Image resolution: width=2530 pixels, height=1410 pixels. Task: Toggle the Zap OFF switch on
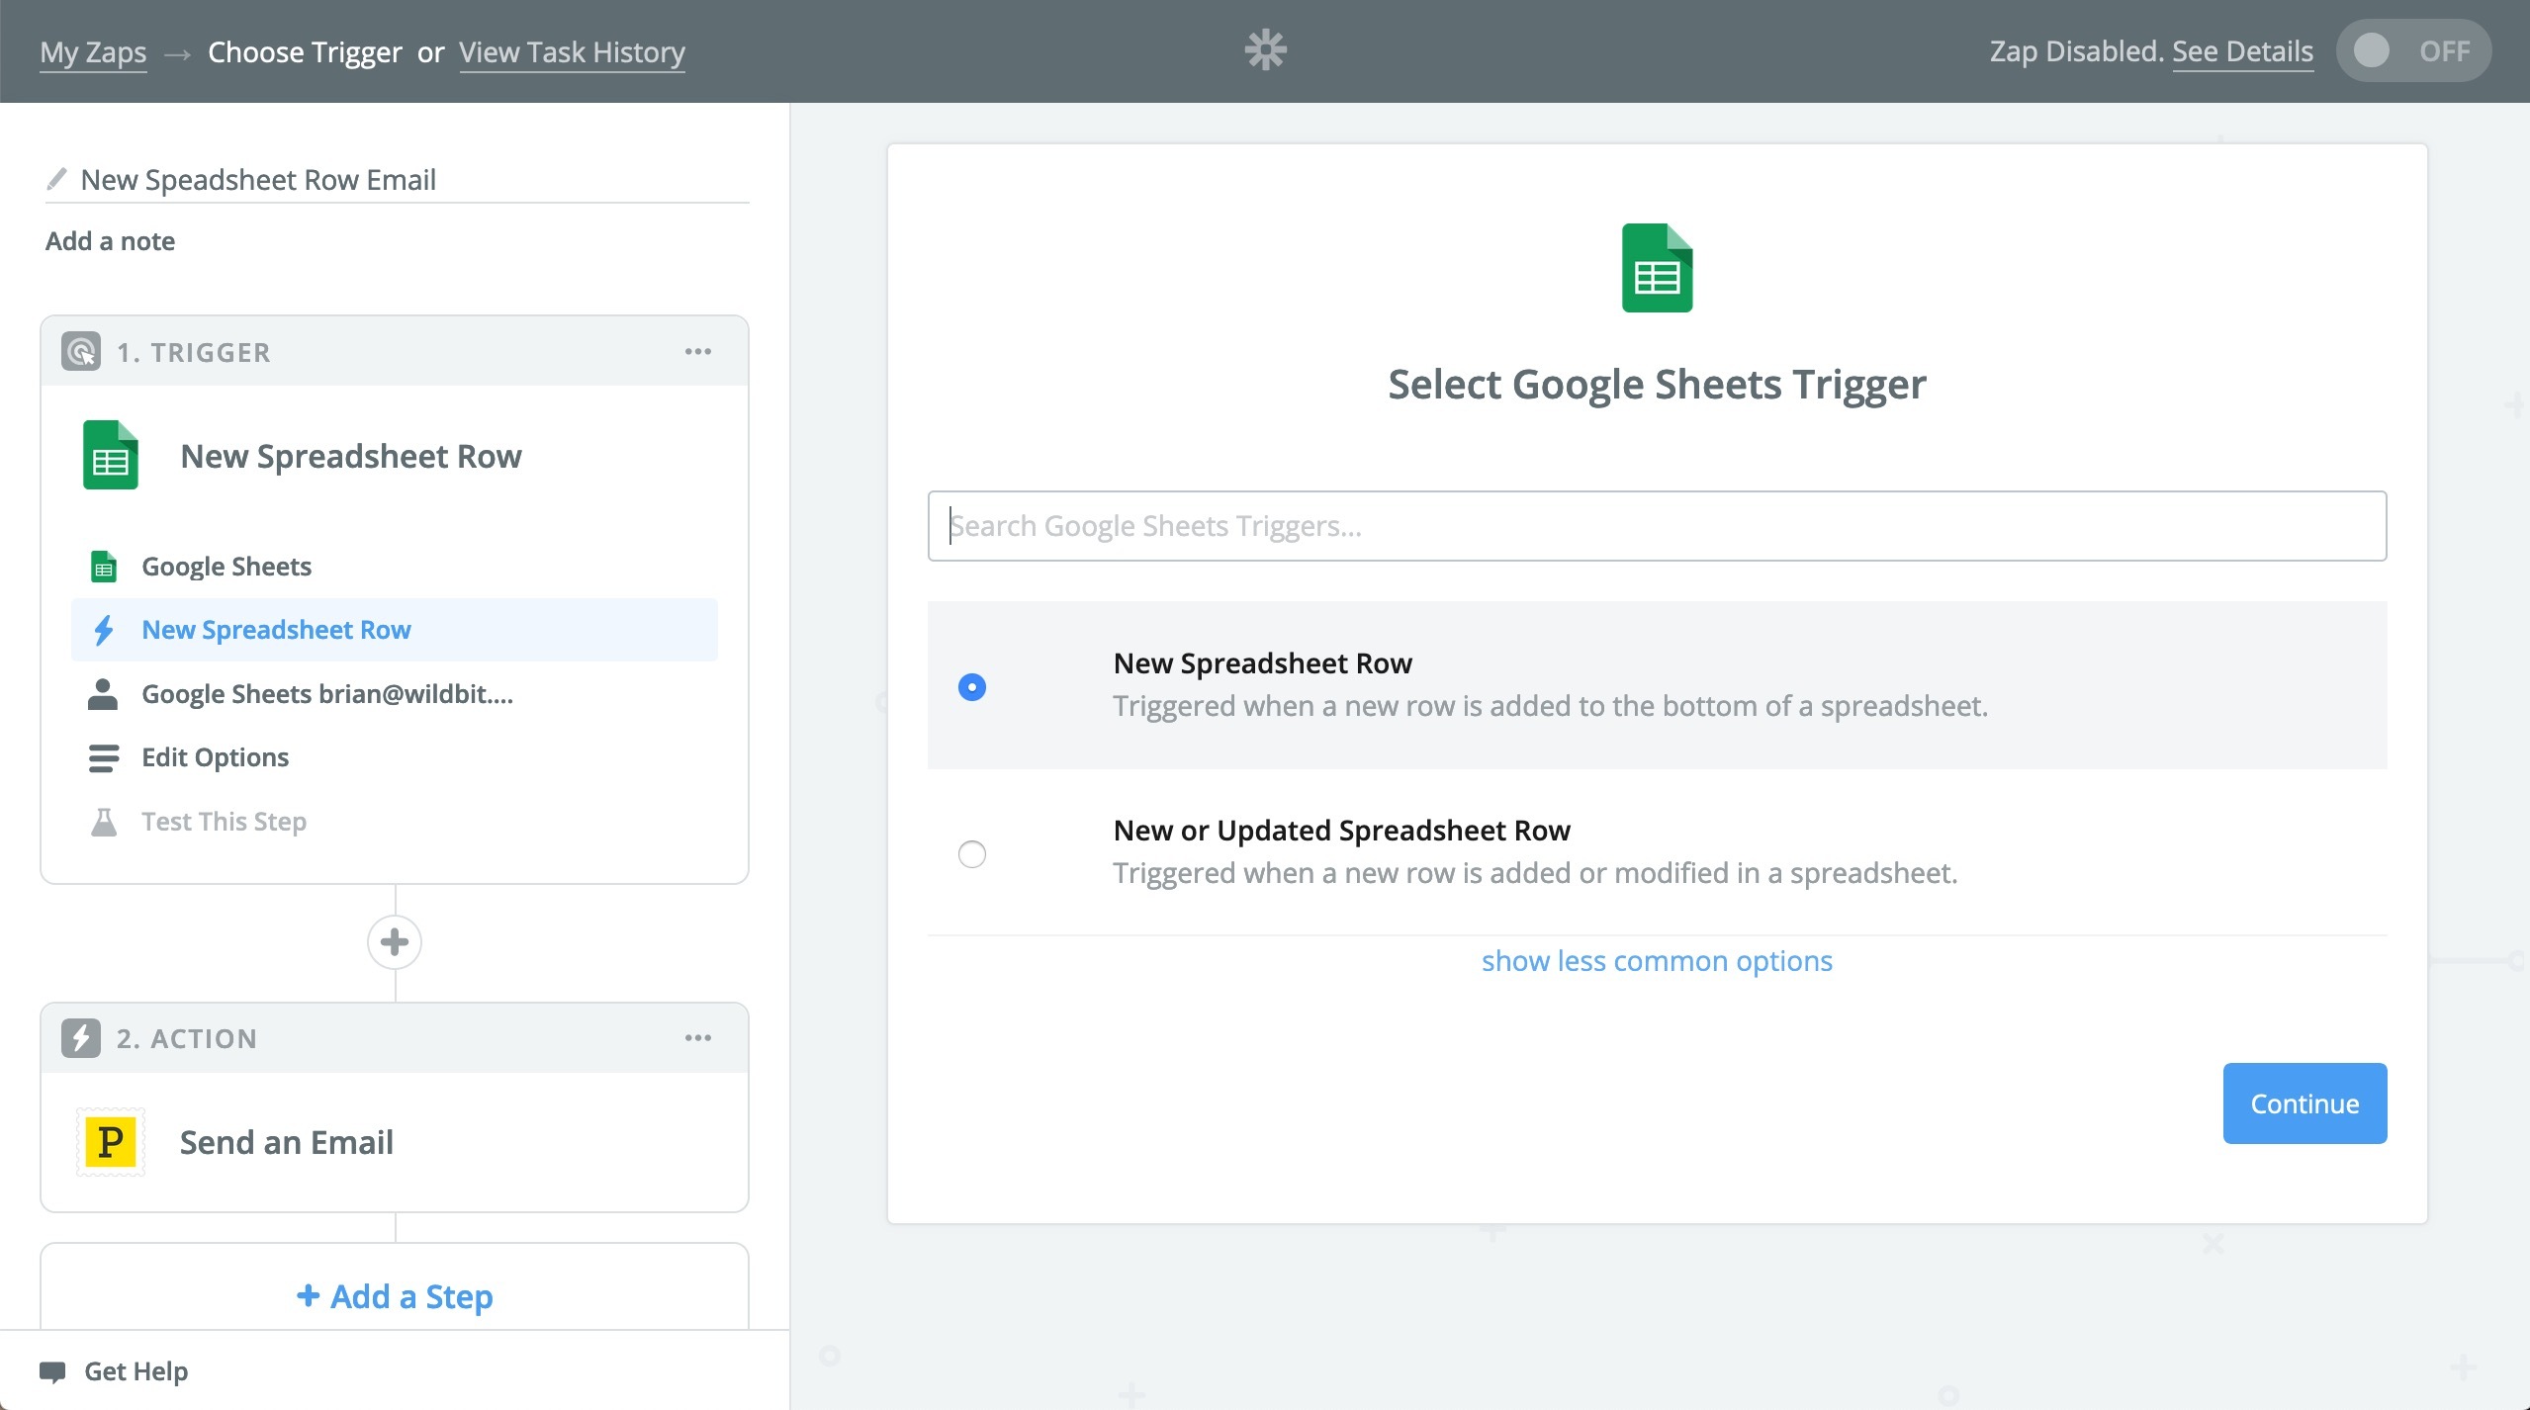pyautogui.click(x=2413, y=50)
